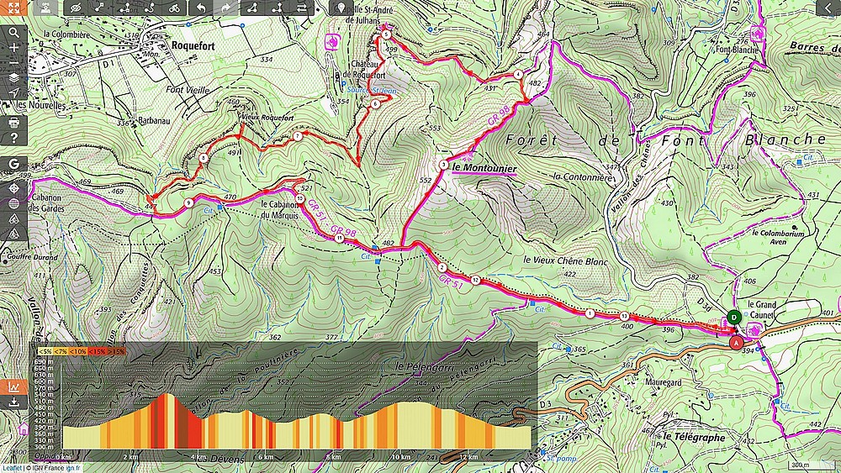Print the map with printer icon
841x473 pixels.
(14, 123)
